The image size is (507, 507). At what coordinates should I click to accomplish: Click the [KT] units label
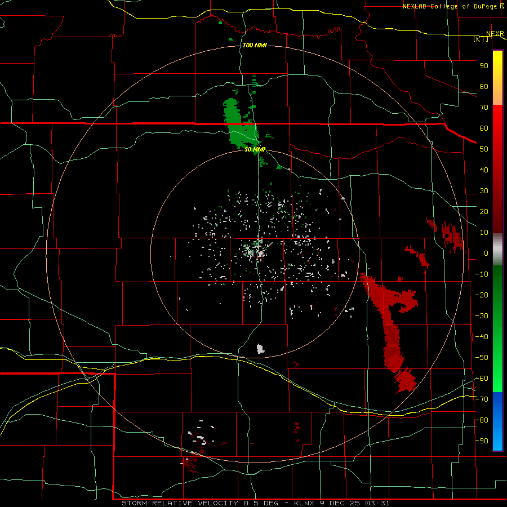(481, 39)
